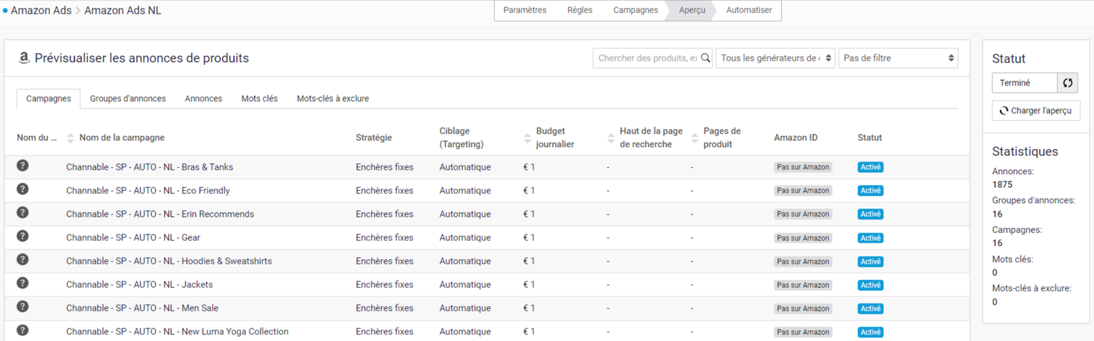1094x341 pixels.
Task: Click help icon for Bras & Tanks campaign
Action: (23, 166)
